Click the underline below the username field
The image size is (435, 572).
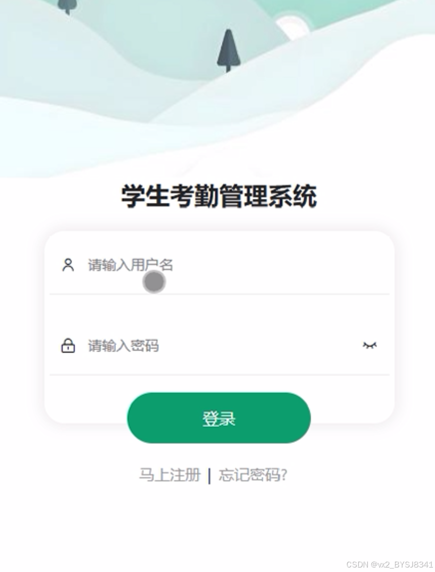point(219,293)
